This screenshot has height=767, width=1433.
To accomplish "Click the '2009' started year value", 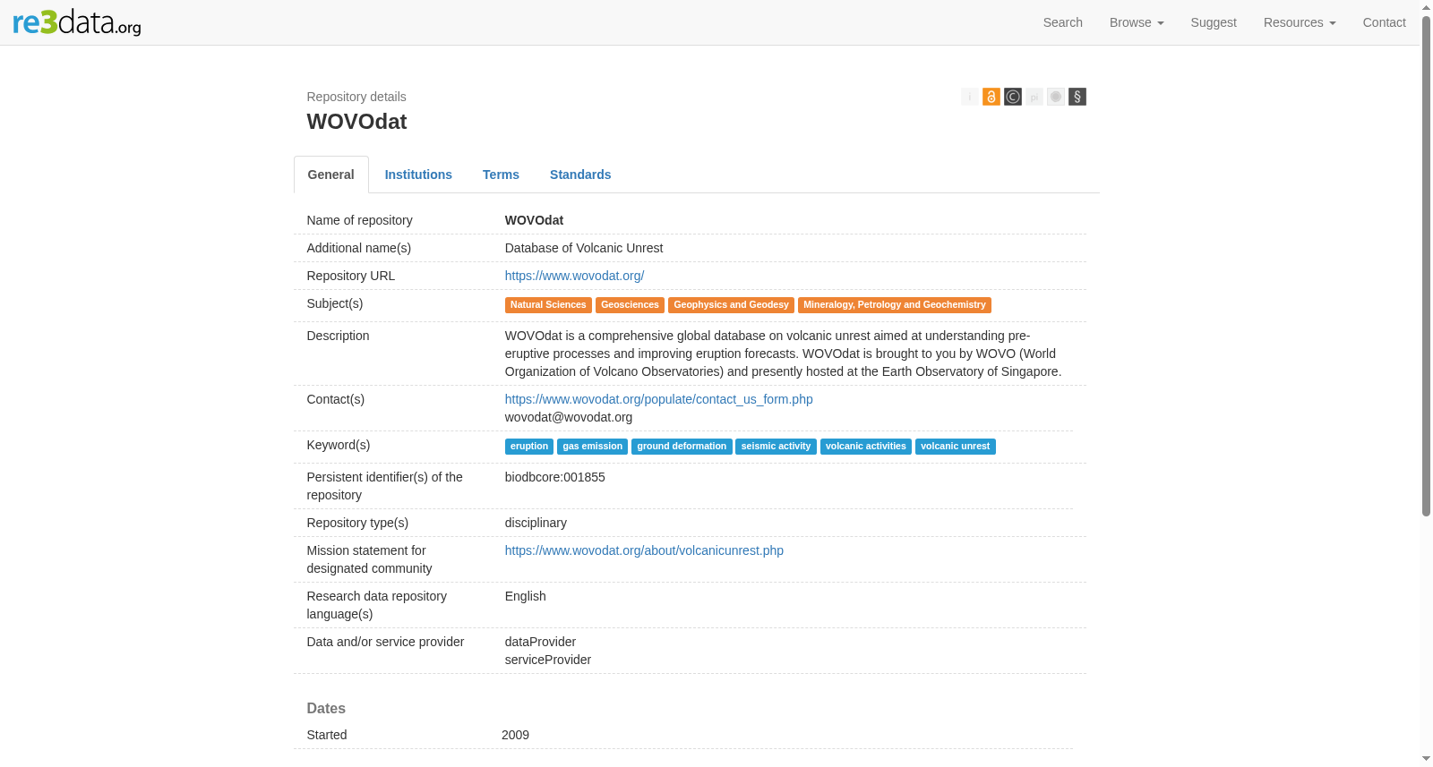I will click(515, 735).
